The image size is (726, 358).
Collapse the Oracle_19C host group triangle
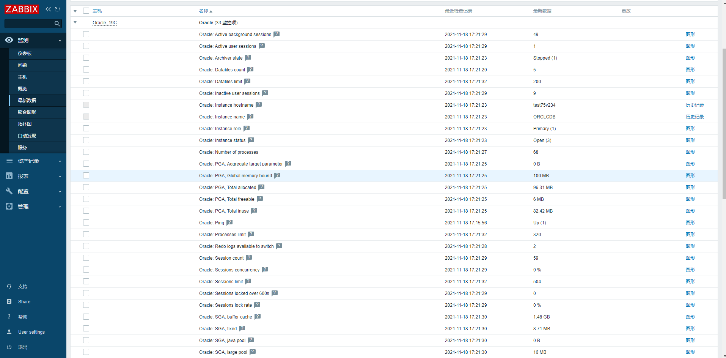(75, 22)
